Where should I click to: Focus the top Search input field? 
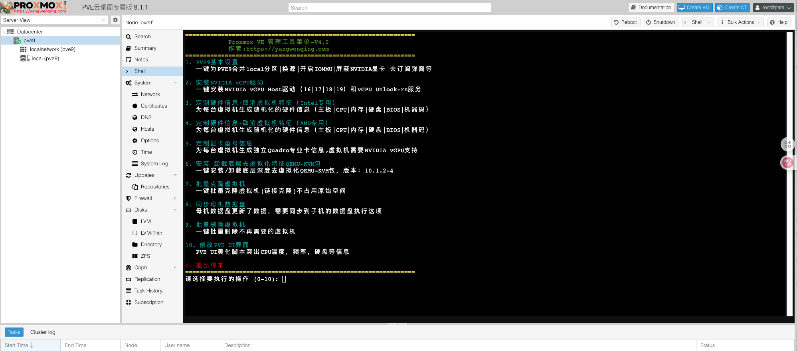coord(389,8)
